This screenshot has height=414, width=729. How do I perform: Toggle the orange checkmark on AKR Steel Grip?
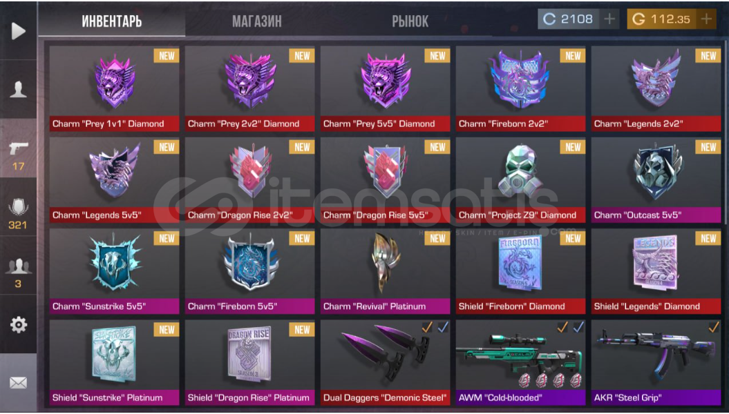713,327
